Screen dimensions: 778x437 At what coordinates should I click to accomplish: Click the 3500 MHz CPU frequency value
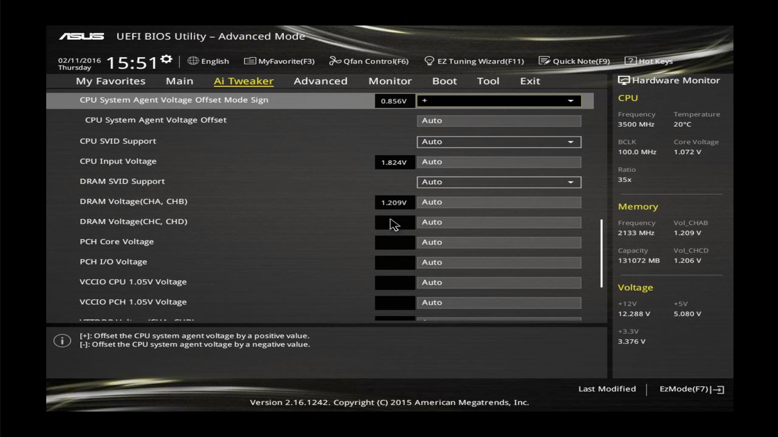pyautogui.click(x=636, y=124)
